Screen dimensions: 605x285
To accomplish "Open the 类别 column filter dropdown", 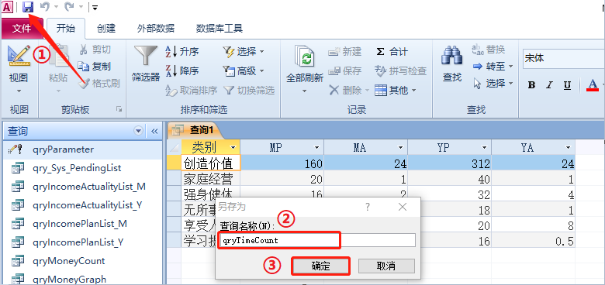I will coord(233,147).
